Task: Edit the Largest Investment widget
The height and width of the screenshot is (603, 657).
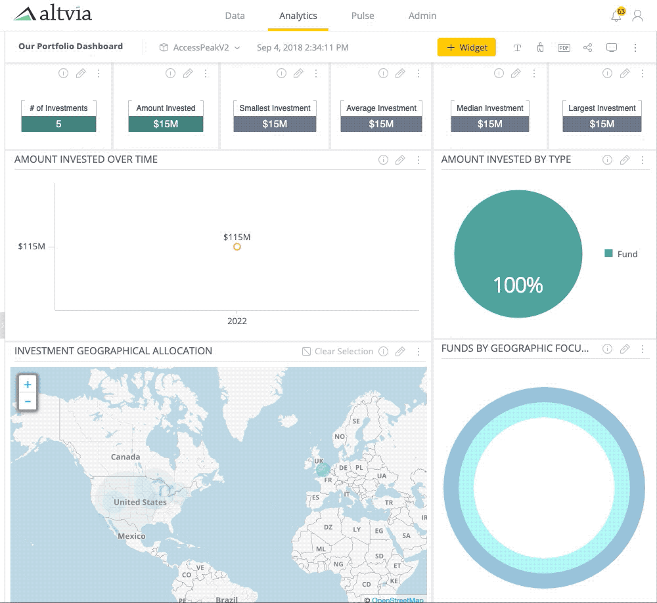Action: (x=625, y=73)
